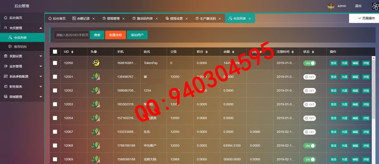
Task: Click the TokenPay user avatar icon
Action: click(x=96, y=63)
